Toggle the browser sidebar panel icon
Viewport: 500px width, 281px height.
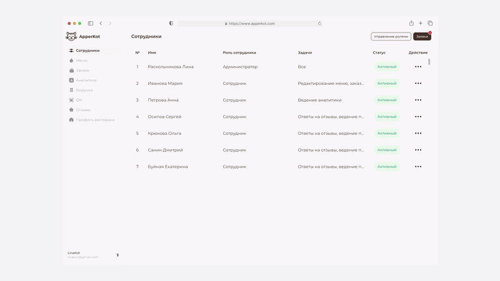(x=91, y=23)
